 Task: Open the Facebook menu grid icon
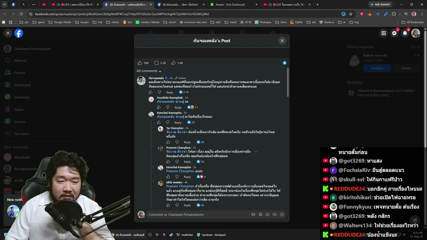(384, 33)
